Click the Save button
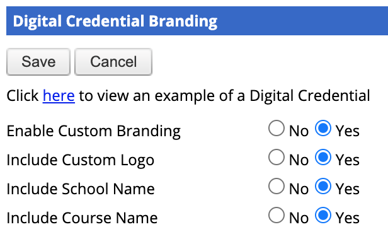 [x=38, y=62]
